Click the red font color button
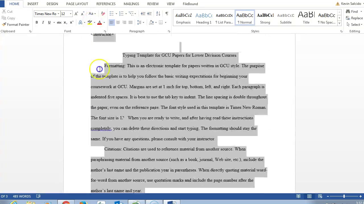Image resolution: width=364 pixels, height=204 pixels. click(x=99, y=22)
